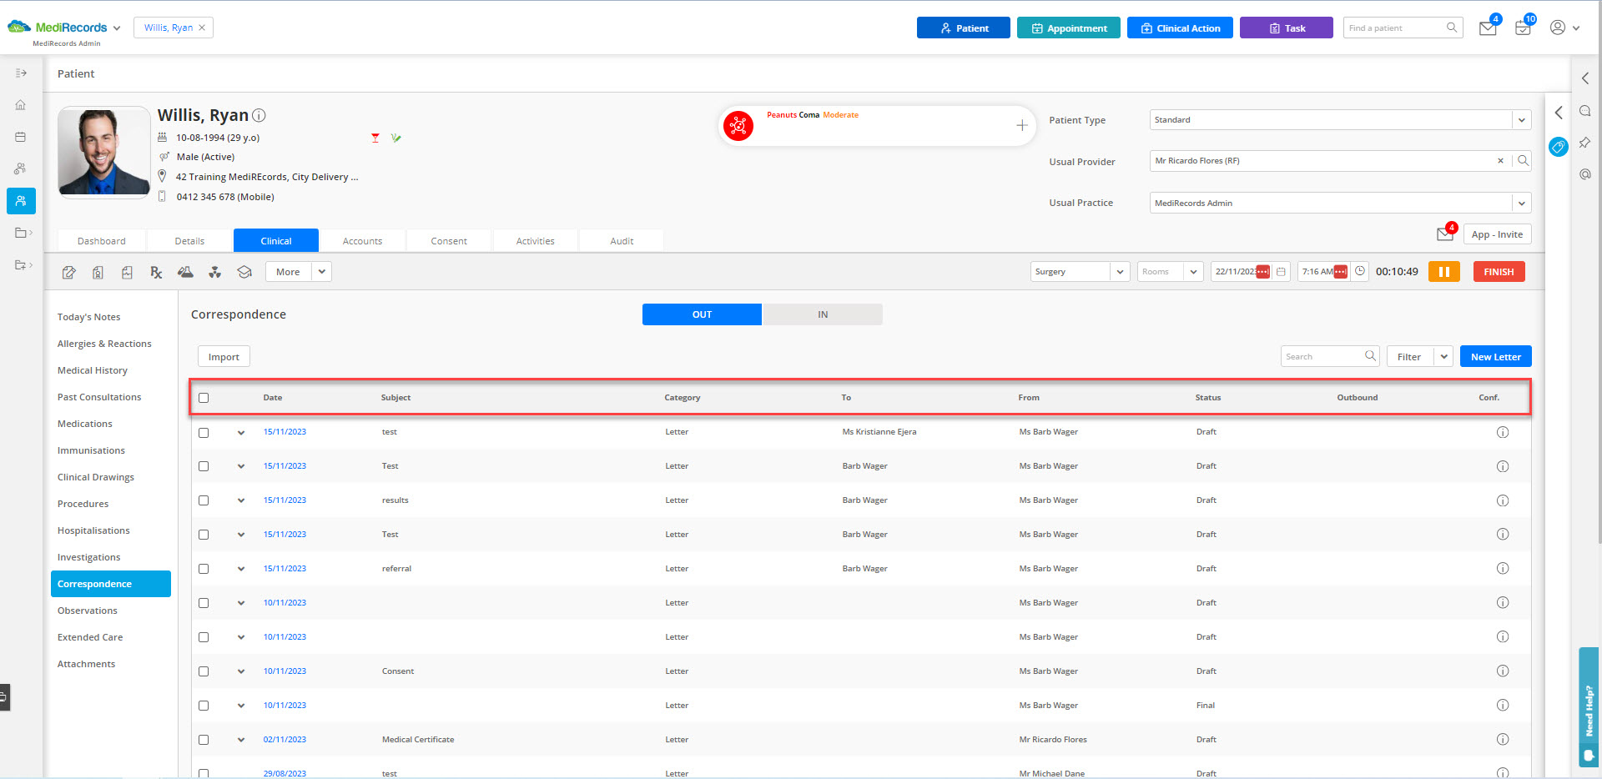Check the box for the 'referral' letter row
The image size is (1602, 779).
[x=204, y=569]
